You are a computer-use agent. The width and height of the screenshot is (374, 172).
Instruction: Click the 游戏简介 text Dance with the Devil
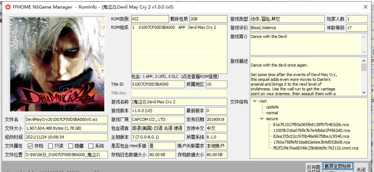click(268, 37)
